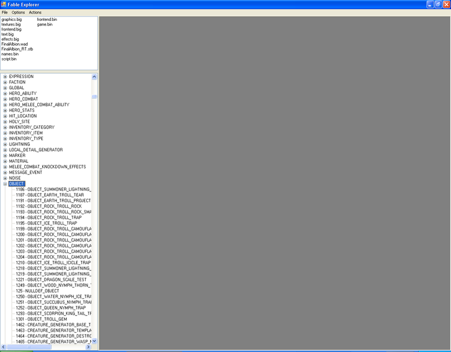This screenshot has height=352, width=451.
Task: Close the Fable Explorer window
Action: (x=446, y=5)
